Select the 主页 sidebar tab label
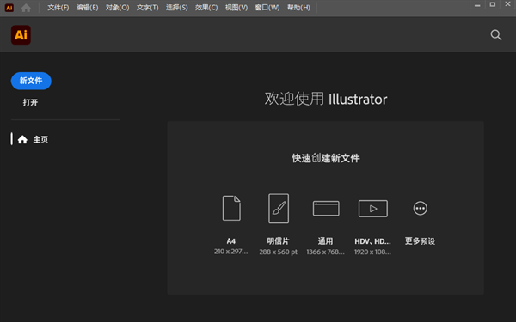This screenshot has height=322, width=516. (x=40, y=139)
